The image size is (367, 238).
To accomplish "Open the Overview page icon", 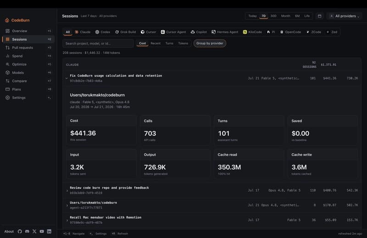I will [7, 31].
